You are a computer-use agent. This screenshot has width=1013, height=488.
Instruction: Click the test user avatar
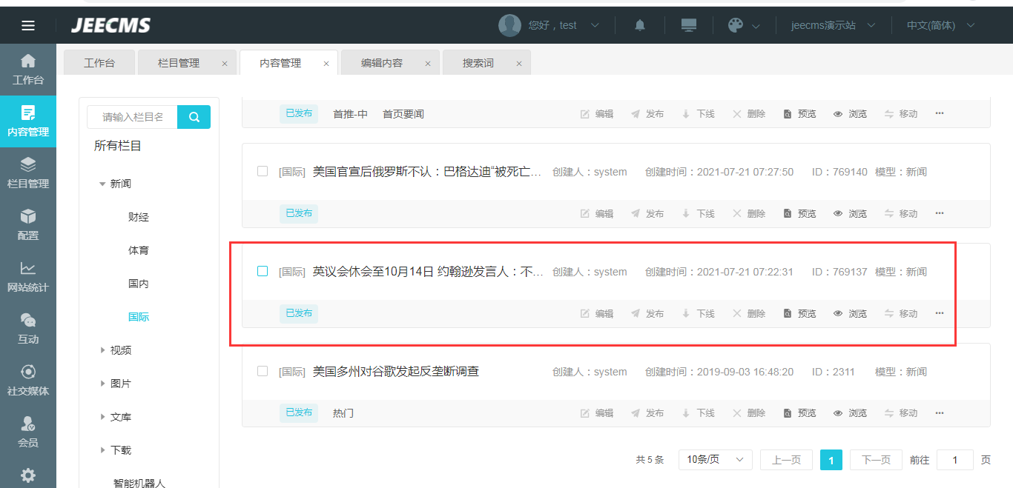[x=509, y=25]
